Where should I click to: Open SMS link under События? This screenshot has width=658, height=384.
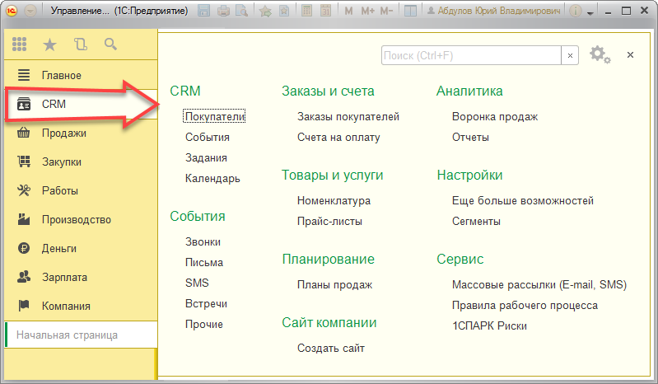[x=197, y=283]
